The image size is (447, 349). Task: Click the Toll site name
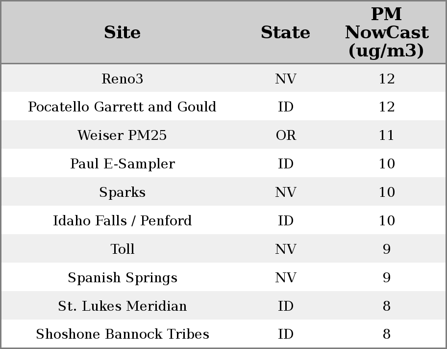tap(122, 249)
